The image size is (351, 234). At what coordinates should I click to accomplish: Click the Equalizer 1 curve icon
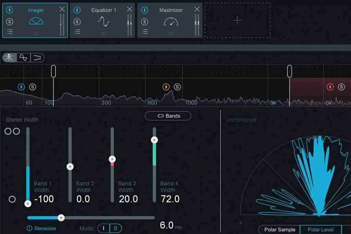pos(104,22)
